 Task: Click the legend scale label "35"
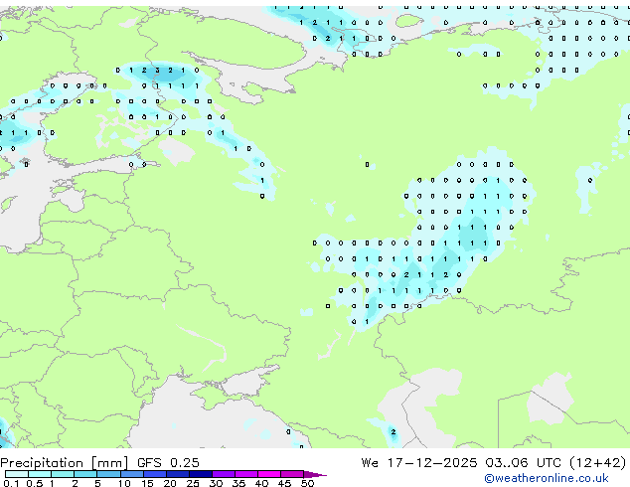click(x=238, y=483)
